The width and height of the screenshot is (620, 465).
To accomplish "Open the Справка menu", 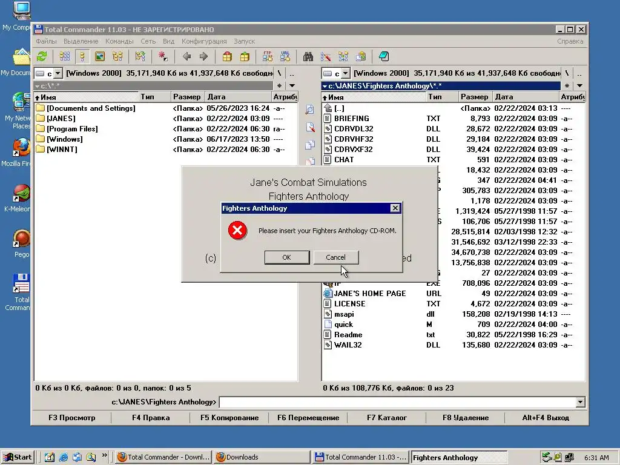I will pyautogui.click(x=570, y=41).
